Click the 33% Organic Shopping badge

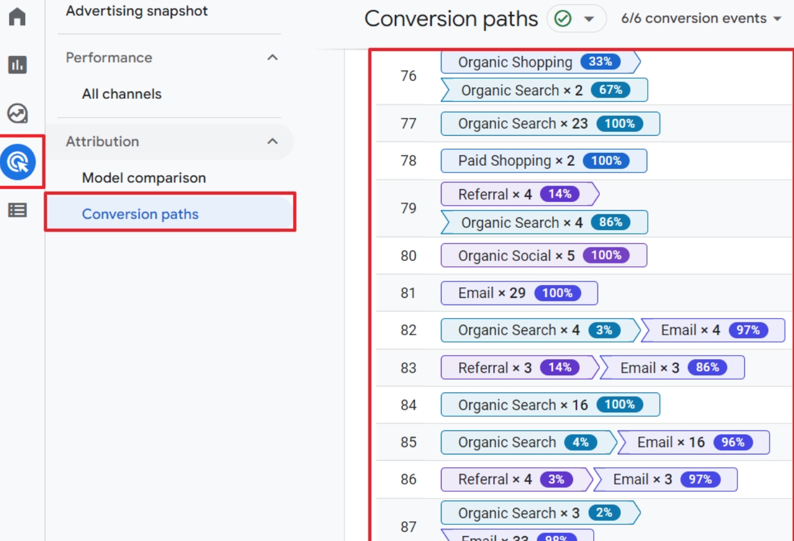tap(600, 61)
